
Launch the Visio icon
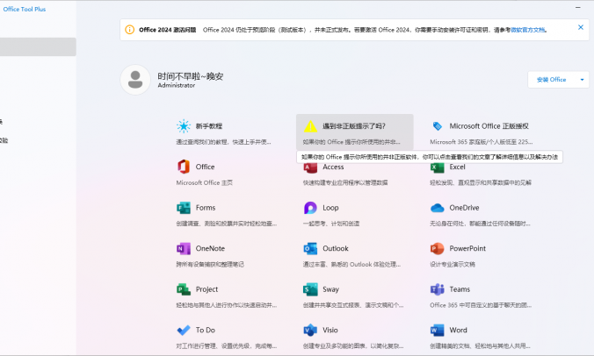pyautogui.click(x=310, y=330)
